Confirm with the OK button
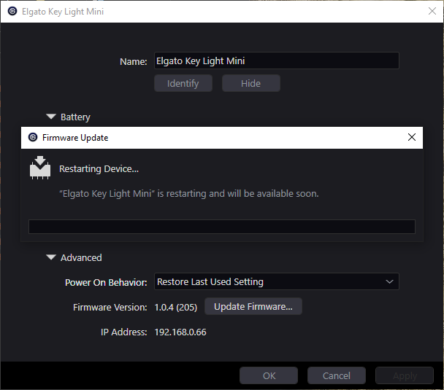This screenshot has height=390, width=444. tap(269, 375)
